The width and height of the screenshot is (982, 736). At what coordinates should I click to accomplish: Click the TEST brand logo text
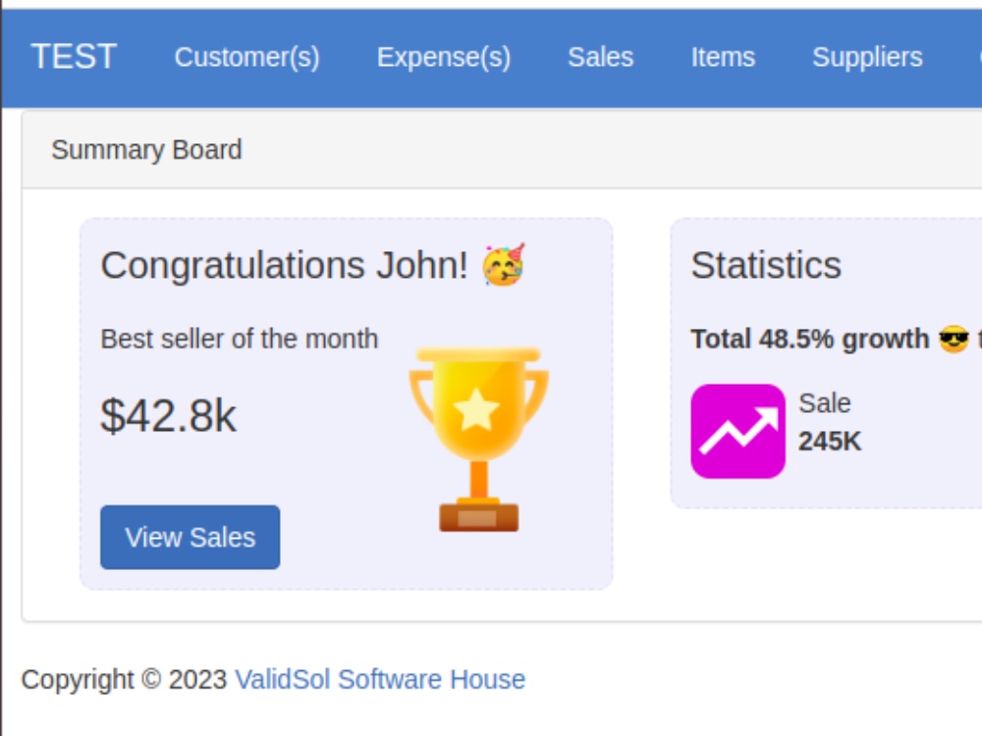click(74, 56)
